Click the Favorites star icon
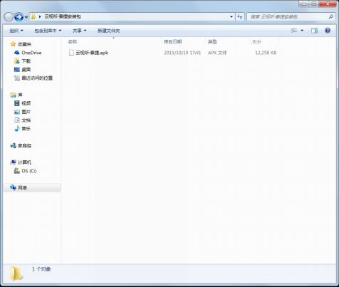The image size is (339, 287). (x=13, y=44)
